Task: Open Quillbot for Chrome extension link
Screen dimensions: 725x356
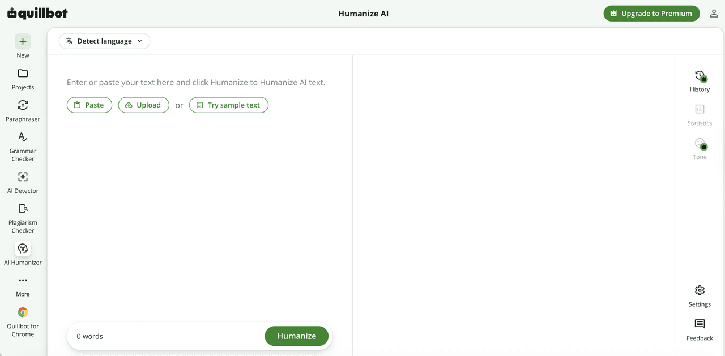Action: pos(23,321)
